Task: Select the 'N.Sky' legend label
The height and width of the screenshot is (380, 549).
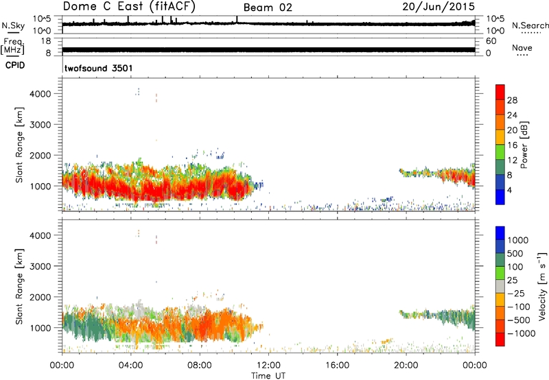Action: point(13,25)
